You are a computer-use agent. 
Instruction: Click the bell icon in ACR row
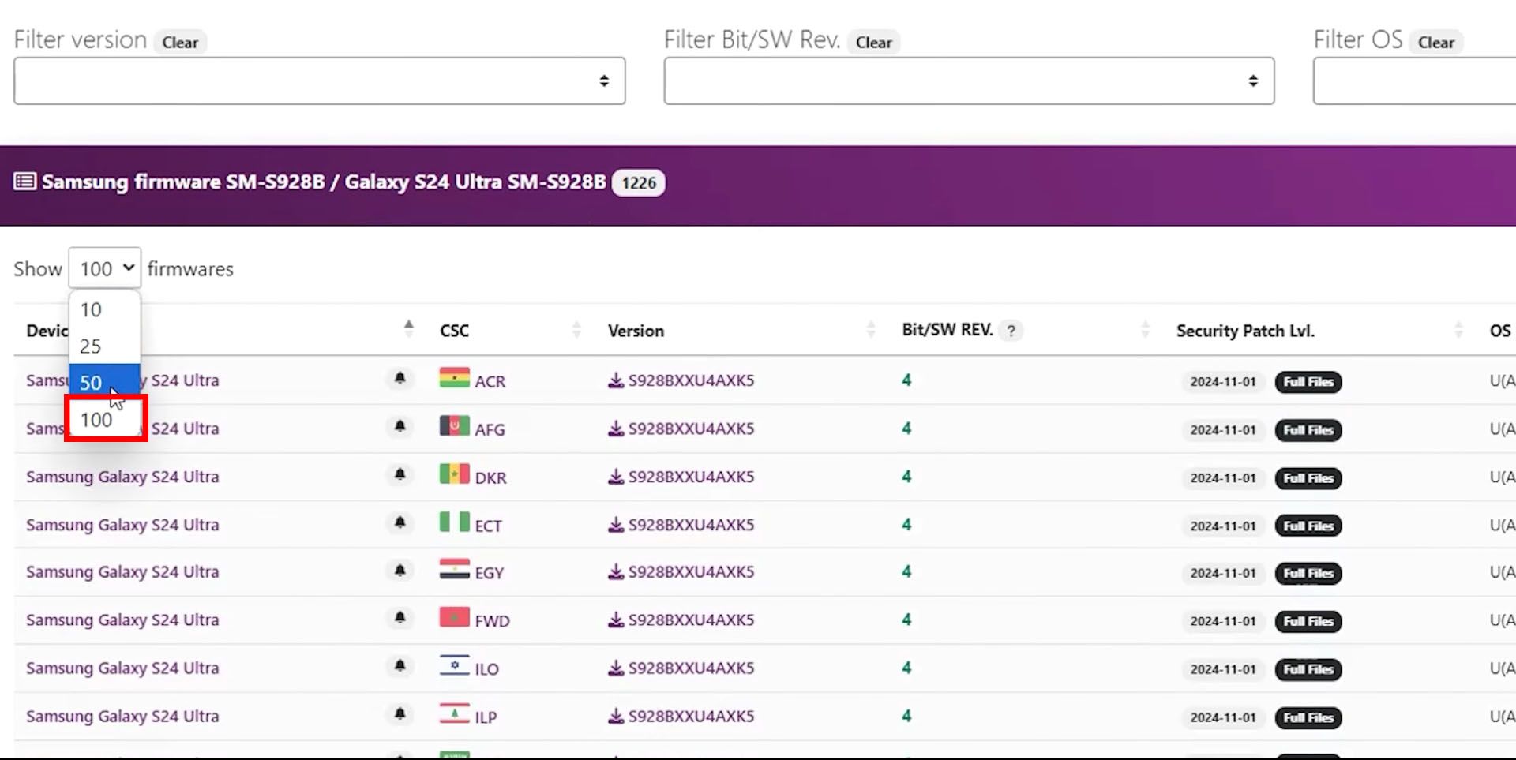[400, 378]
